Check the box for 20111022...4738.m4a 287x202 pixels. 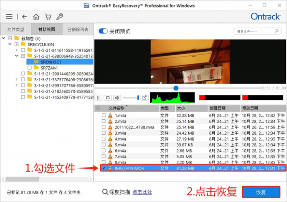coord(103,127)
